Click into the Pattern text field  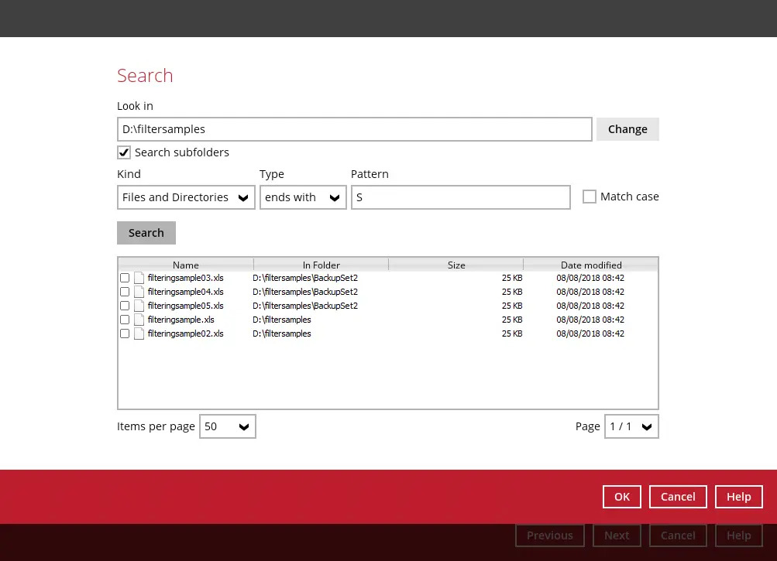460,197
